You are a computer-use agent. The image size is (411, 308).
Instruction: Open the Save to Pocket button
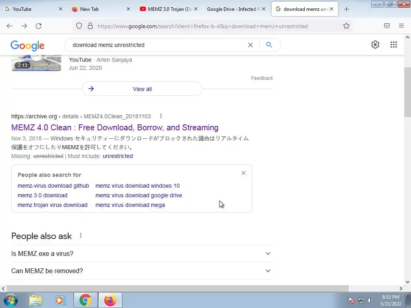(387, 26)
